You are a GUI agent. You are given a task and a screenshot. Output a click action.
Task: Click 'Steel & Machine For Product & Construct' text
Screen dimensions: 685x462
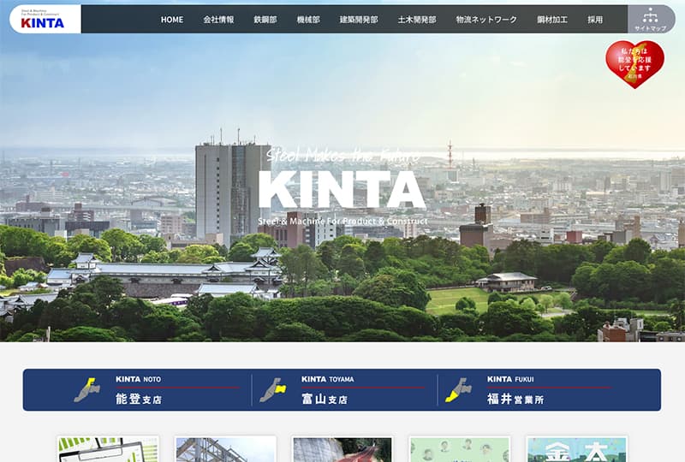point(343,222)
